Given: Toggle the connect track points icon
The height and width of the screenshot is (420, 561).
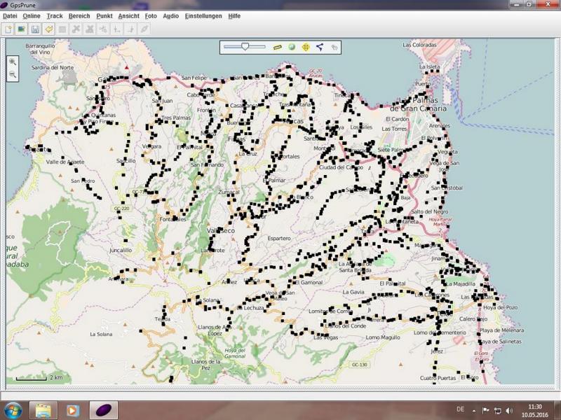Looking at the screenshot, I should click(319, 47).
